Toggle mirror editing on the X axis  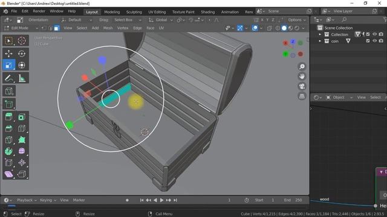click(262, 20)
